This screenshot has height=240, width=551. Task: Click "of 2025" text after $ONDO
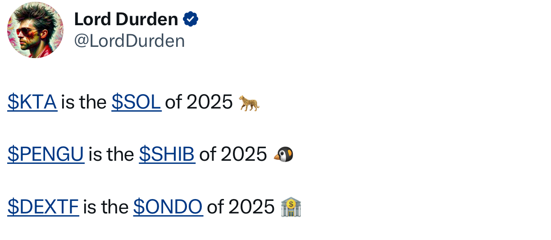pyautogui.click(x=241, y=207)
